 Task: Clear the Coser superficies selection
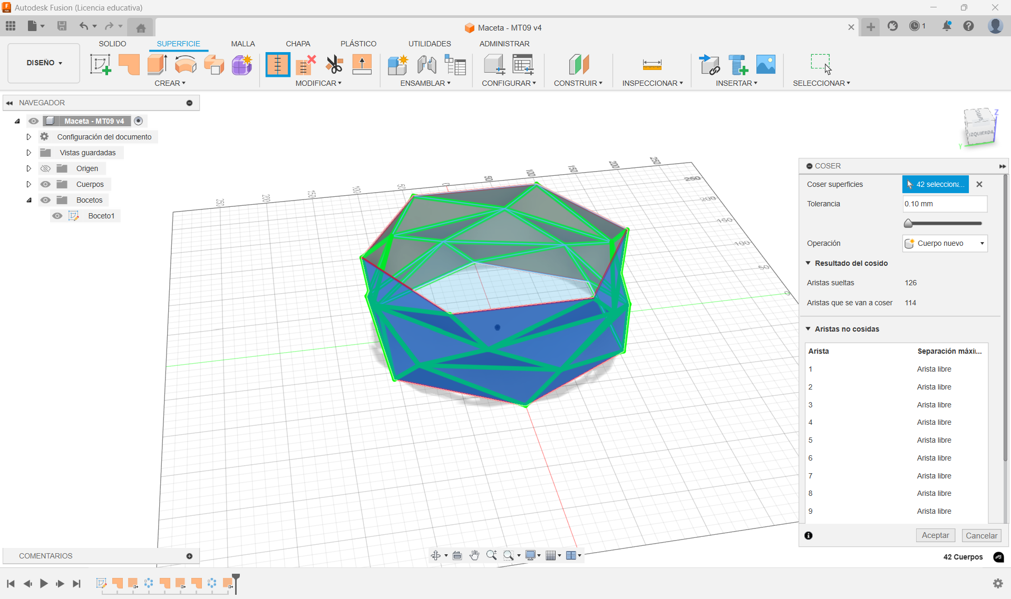coord(979,184)
